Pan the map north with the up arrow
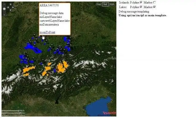 click(10, 5)
